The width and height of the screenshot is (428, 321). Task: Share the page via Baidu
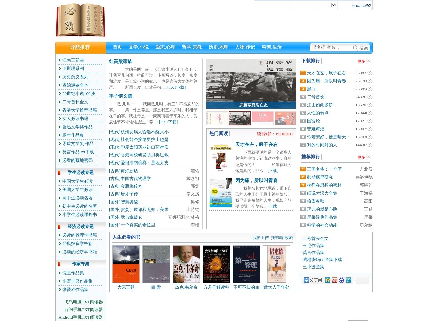[341, 280]
